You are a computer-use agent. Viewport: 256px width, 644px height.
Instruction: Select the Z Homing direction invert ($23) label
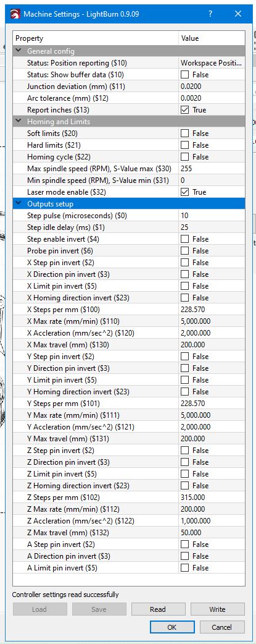[x=78, y=486]
